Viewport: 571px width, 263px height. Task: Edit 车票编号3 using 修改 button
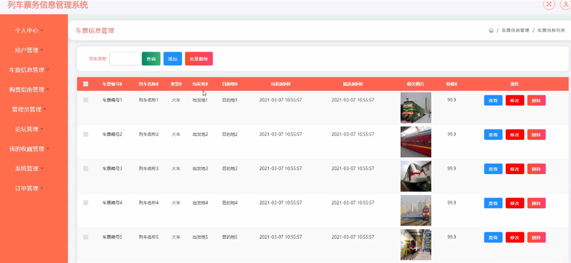tap(515, 169)
